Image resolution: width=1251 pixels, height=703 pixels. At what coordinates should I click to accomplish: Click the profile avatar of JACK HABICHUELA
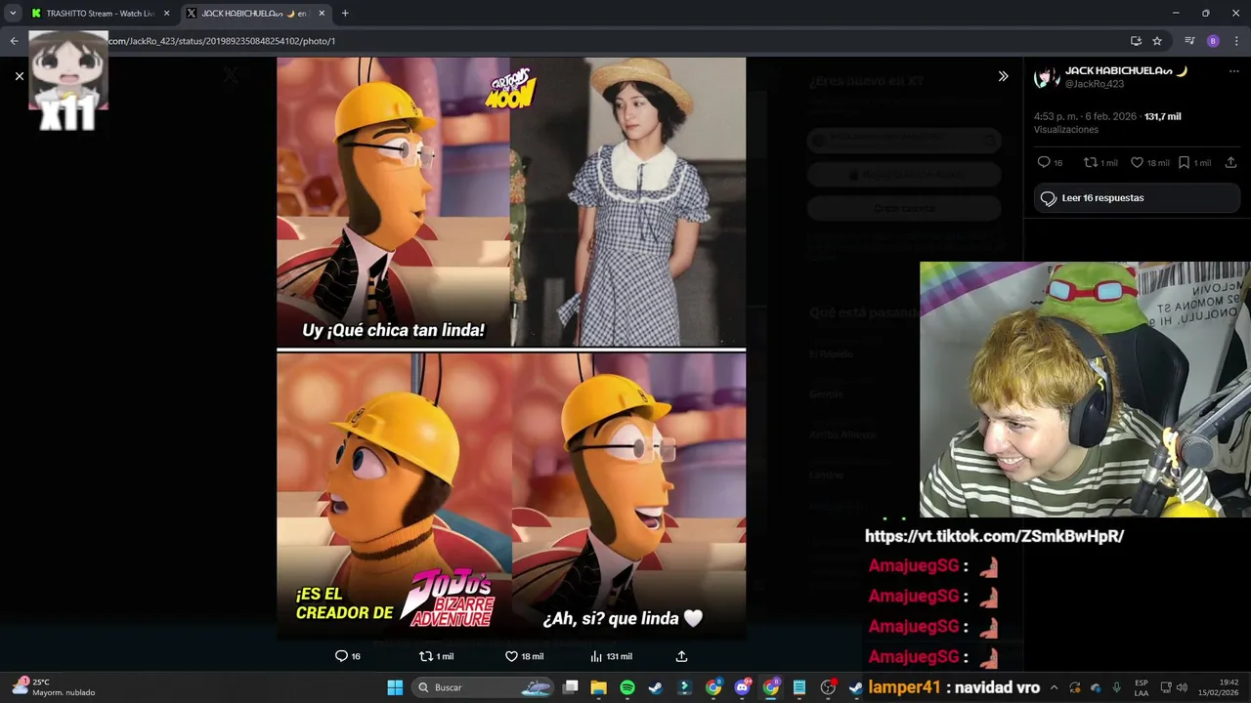(1047, 78)
